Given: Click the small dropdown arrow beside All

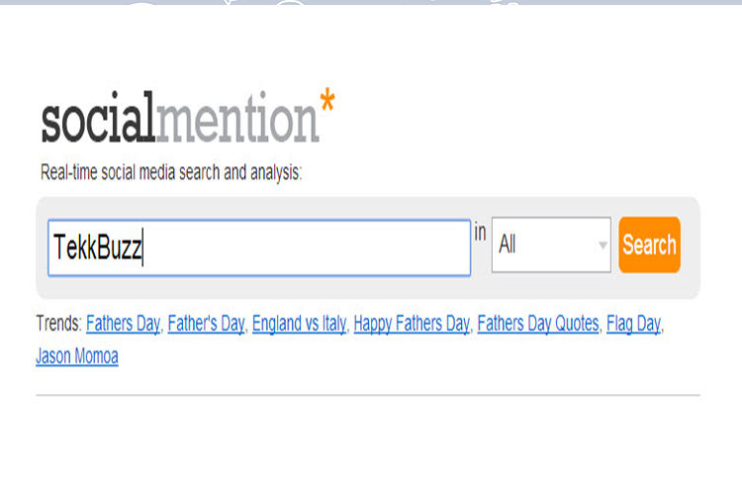Looking at the screenshot, I should coord(603,246).
